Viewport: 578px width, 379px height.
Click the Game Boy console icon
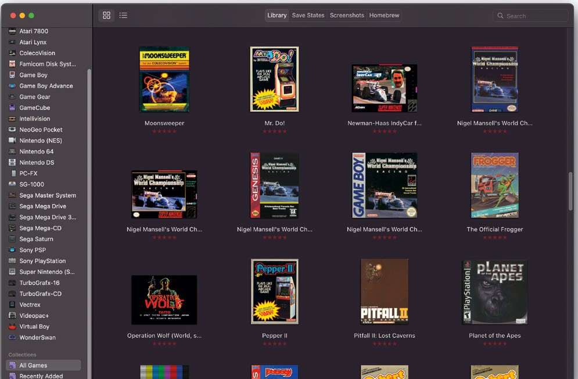click(x=12, y=75)
